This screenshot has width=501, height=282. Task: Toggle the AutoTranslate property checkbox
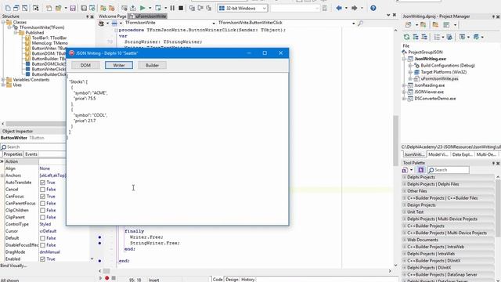(x=42, y=183)
